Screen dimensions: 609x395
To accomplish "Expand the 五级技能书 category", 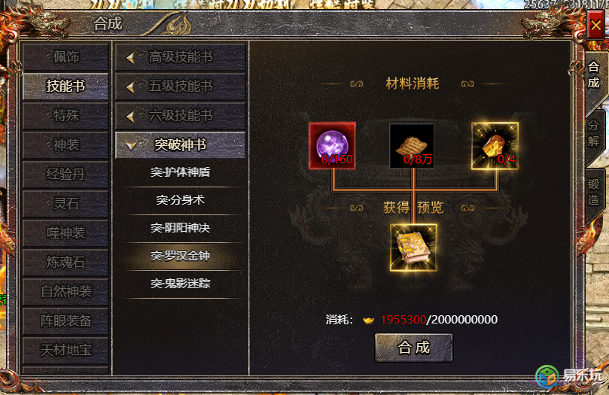I will [x=180, y=86].
